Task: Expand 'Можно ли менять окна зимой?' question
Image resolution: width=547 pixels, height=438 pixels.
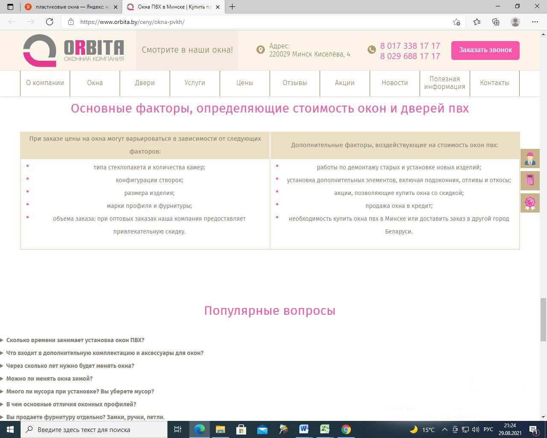Action: [x=49, y=379]
